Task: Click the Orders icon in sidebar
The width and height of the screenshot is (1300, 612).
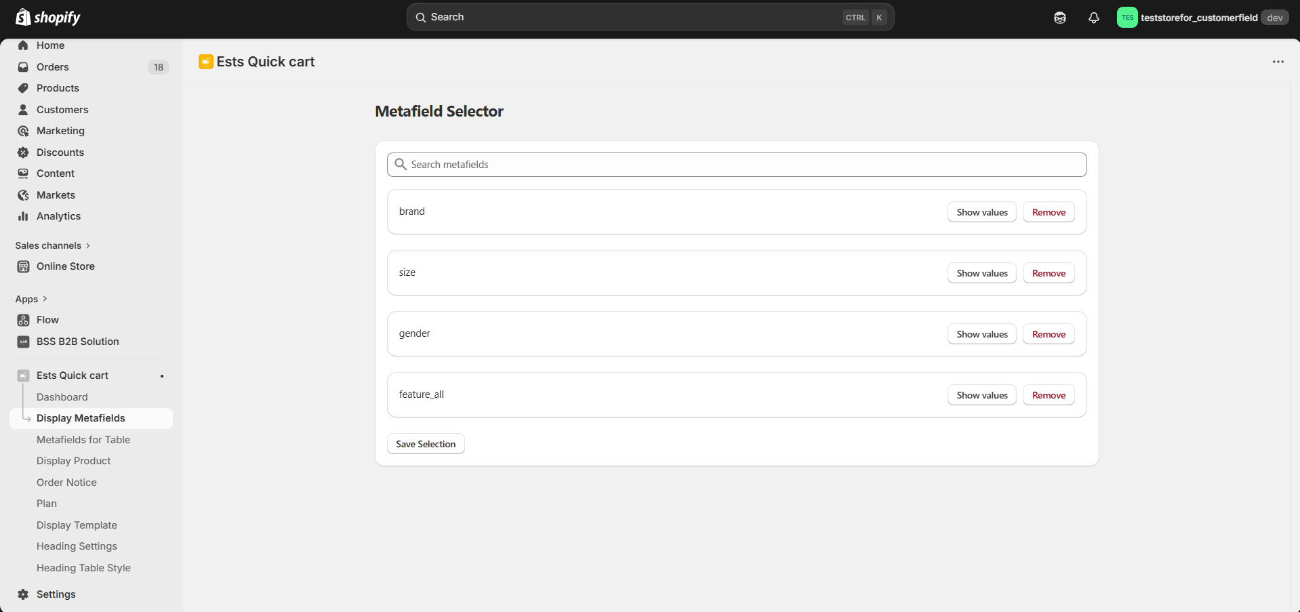Action: [23, 67]
